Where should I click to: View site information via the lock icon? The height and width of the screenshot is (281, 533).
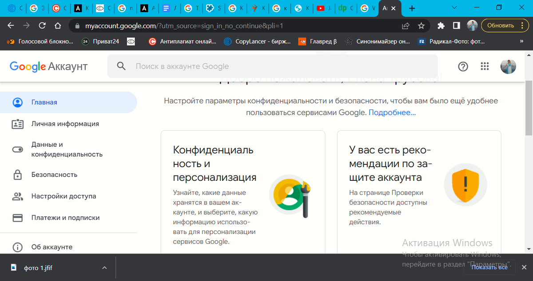tap(78, 26)
